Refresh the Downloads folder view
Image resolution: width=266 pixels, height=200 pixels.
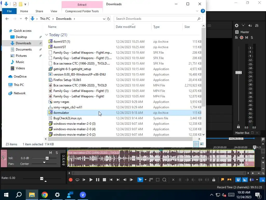click(x=109, y=19)
